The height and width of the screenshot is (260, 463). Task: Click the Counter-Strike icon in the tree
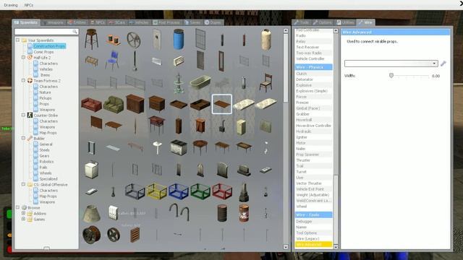click(x=30, y=116)
